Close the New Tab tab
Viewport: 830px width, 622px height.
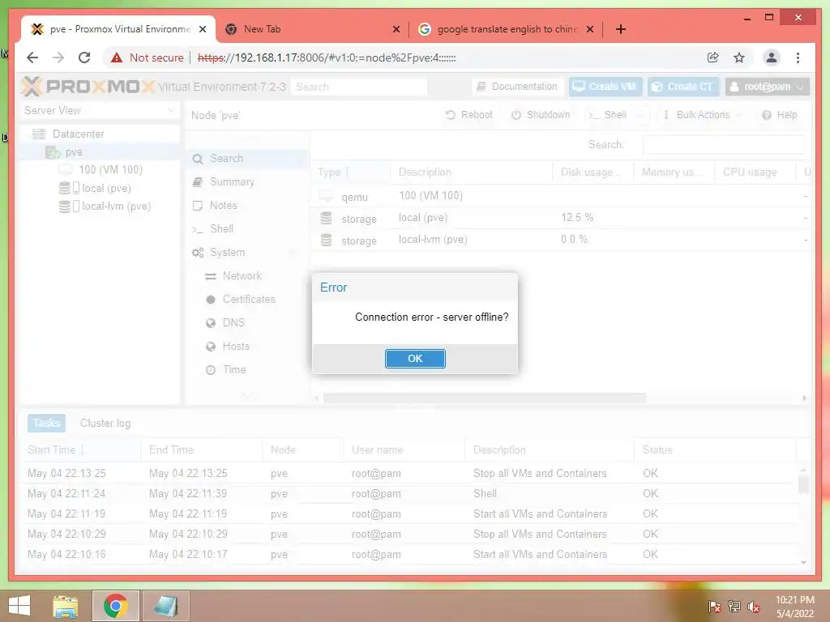pyautogui.click(x=396, y=29)
